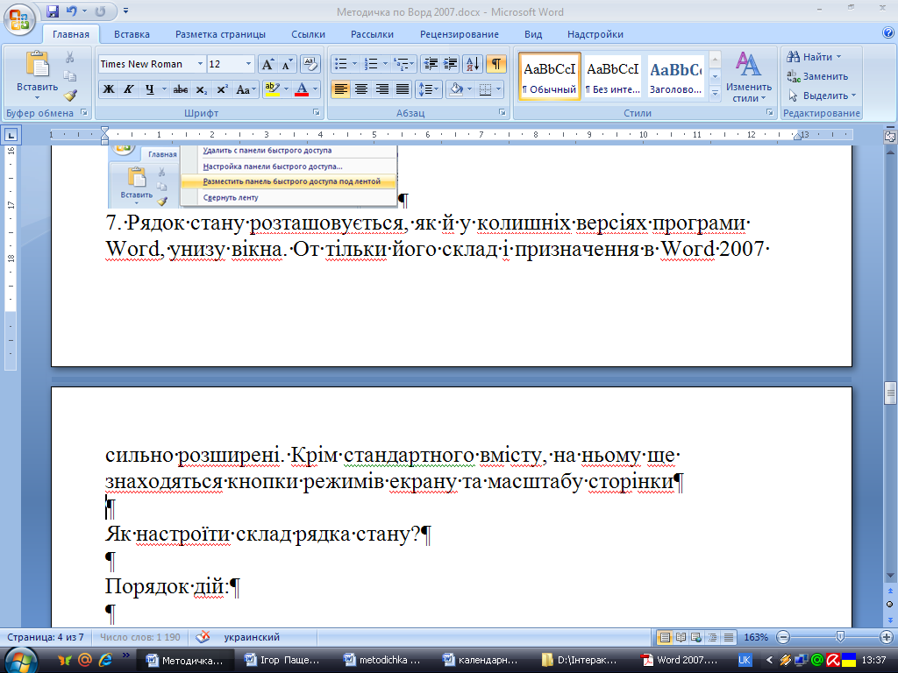Apply the Без интервала style
The height and width of the screenshot is (673, 898).
tap(613, 76)
